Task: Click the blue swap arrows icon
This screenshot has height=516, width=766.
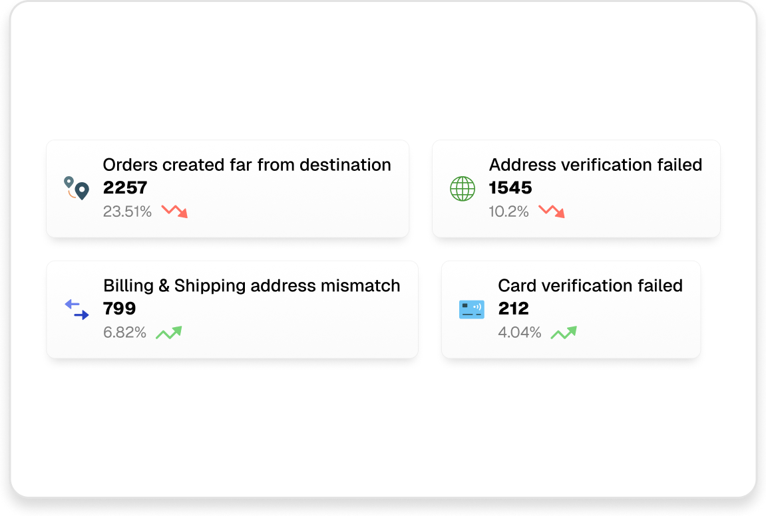Action: [x=76, y=309]
